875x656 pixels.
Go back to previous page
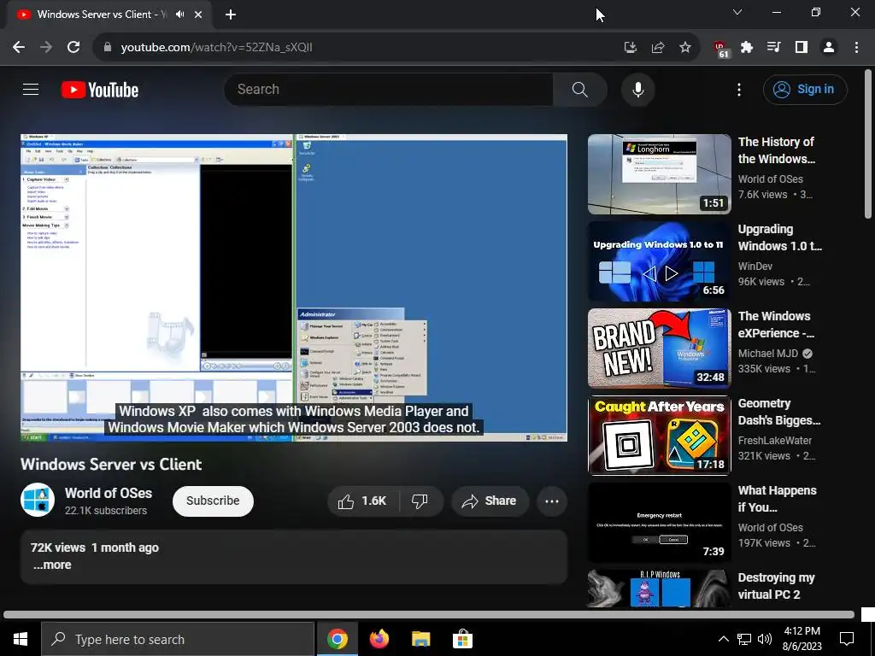(x=19, y=48)
